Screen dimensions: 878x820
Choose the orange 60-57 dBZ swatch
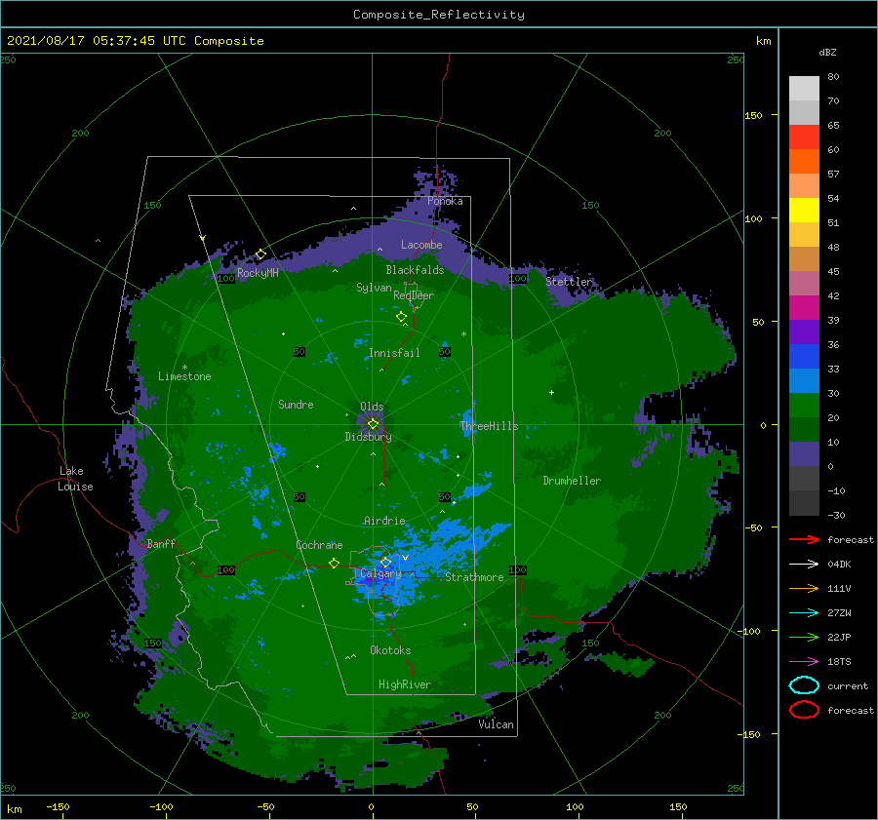pos(804,162)
